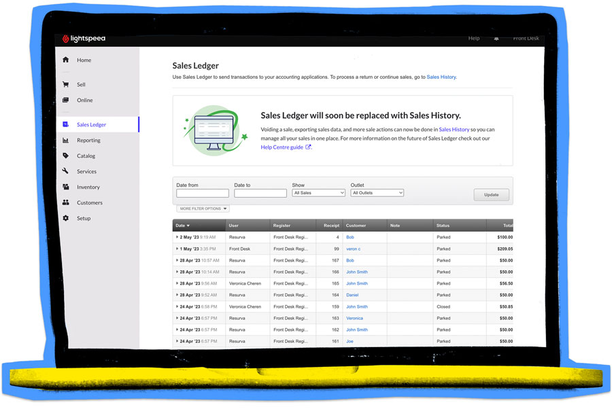Click the Status column header

460,226
